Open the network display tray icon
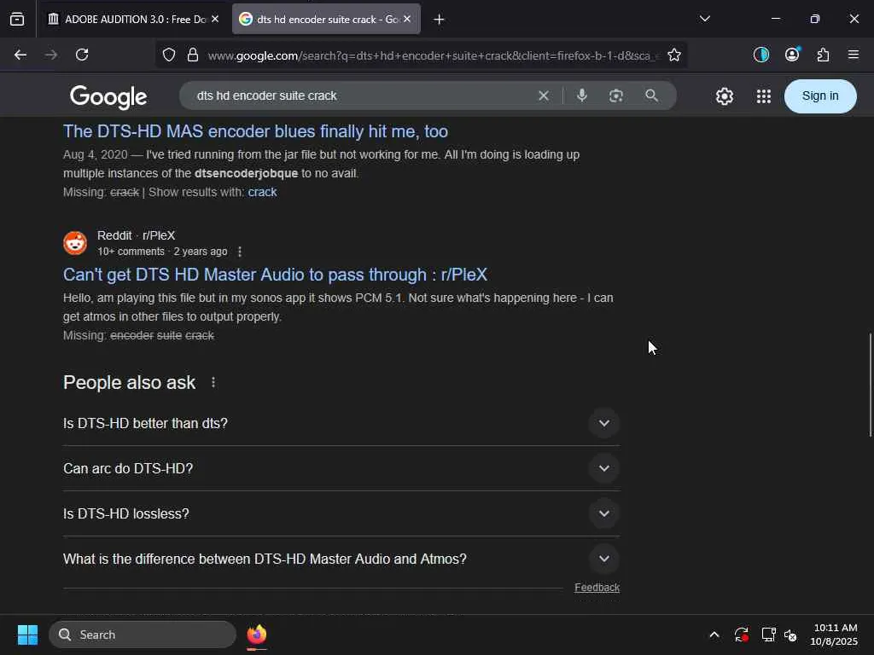Viewport: 874px width, 655px height. [769, 635]
